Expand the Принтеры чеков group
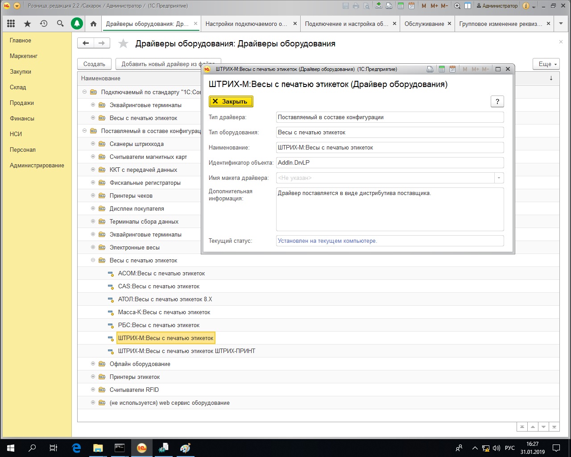The width and height of the screenshot is (571, 457). 93,195
